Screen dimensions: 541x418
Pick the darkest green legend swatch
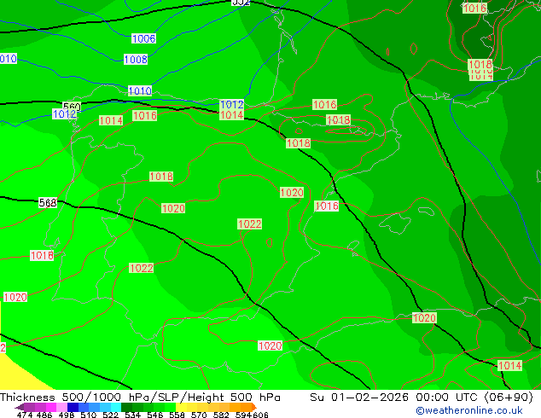(126, 407)
